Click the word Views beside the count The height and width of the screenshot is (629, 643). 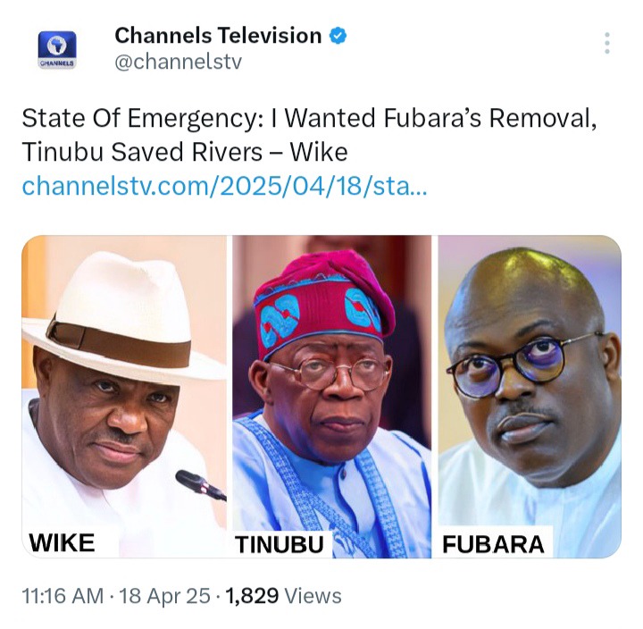(x=313, y=596)
